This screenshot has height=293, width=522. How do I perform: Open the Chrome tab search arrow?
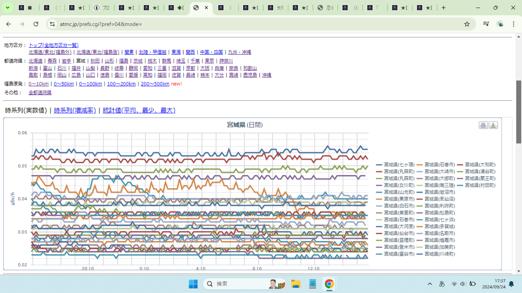point(7,8)
